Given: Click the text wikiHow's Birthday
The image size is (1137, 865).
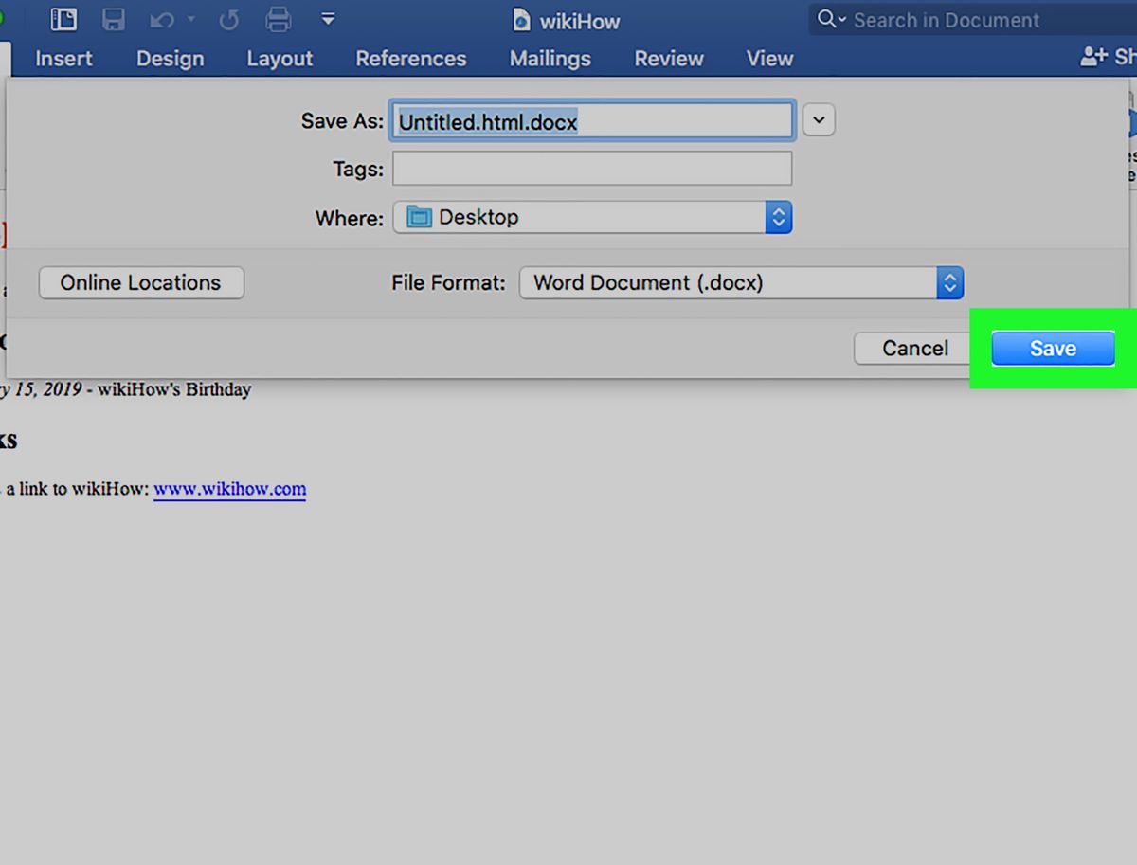Looking at the screenshot, I should coord(174,389).
